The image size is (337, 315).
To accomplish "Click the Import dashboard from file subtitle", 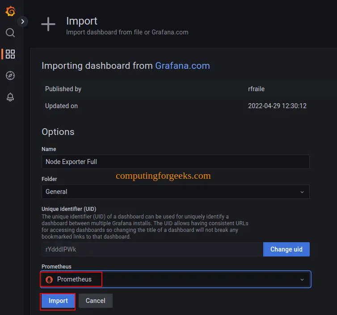I will (x=127, y=32).
